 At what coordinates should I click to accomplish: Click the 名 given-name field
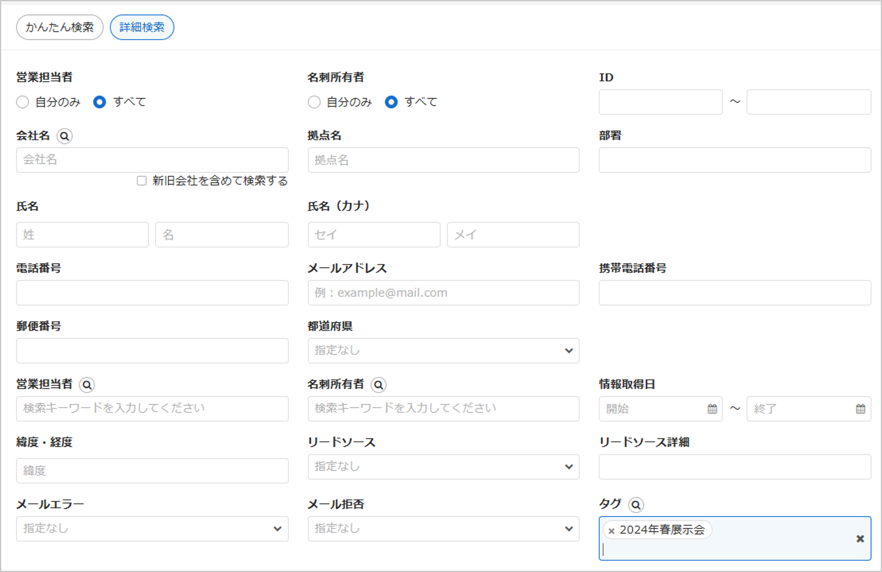pyautogui.click(x=222, y=235)
